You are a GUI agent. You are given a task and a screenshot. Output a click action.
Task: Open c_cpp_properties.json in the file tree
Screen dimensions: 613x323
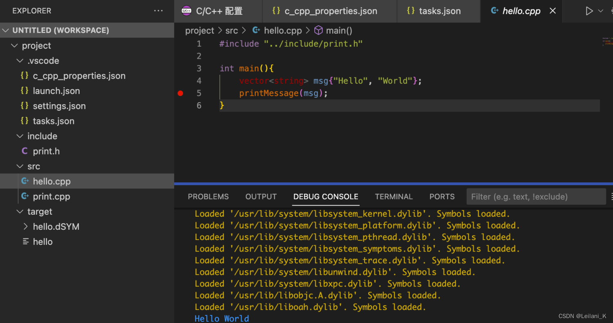pos(87,76)
